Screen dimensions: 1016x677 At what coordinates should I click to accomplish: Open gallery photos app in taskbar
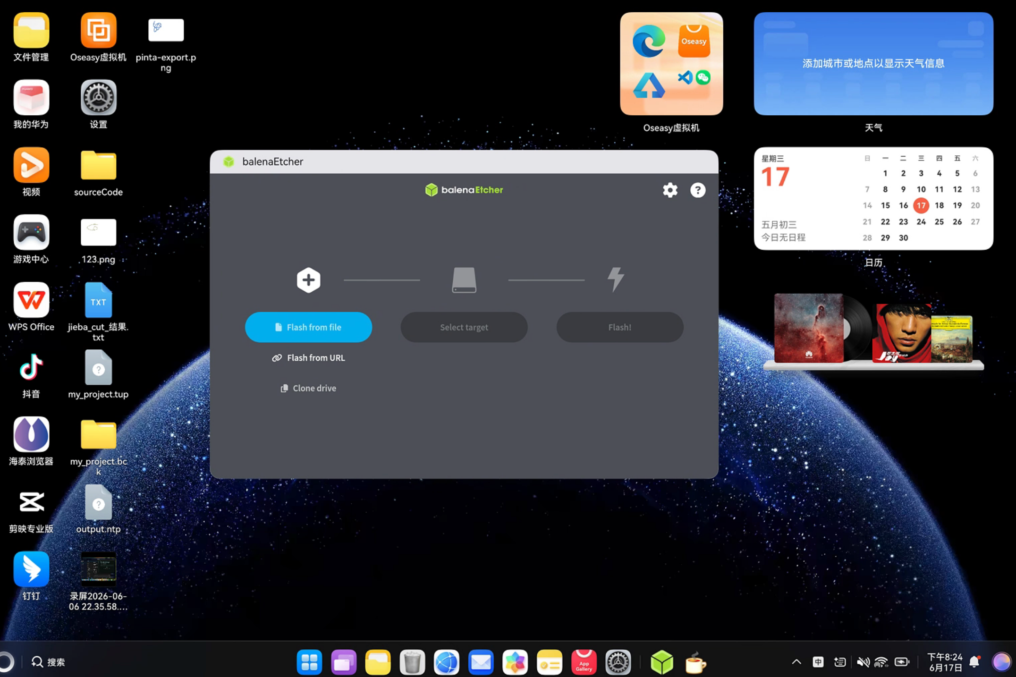[515, 662]
